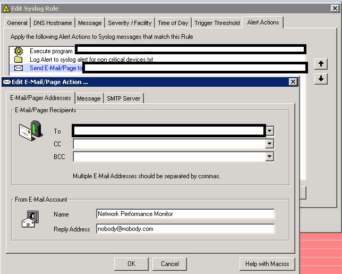Select the Send E-Mail/Page to action row
Image resolution: width=342 pixels, height=274 pixels.
[158, 68]
